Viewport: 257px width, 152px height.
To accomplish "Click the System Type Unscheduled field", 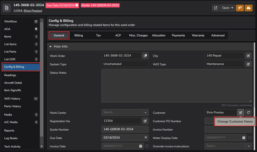I will (125, 64).
